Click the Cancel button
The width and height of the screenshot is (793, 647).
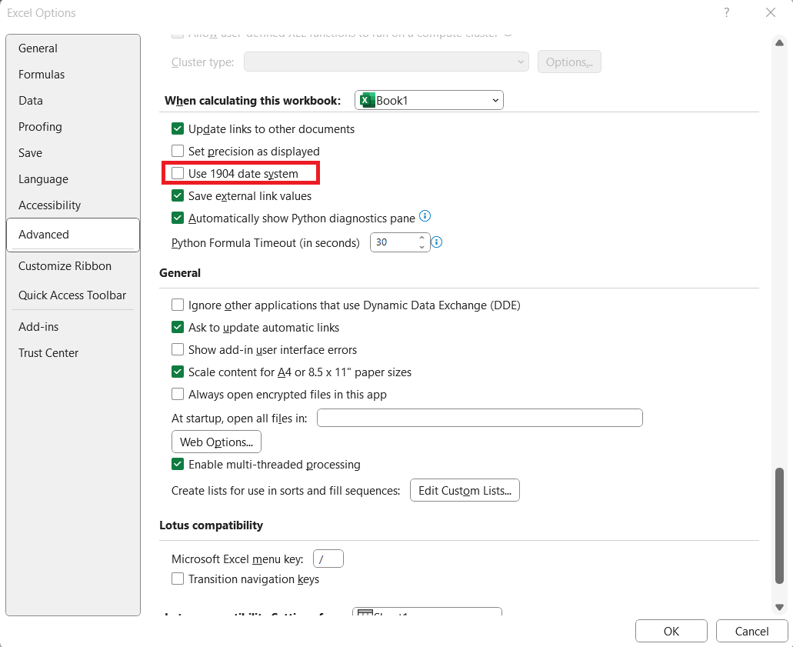751,631
